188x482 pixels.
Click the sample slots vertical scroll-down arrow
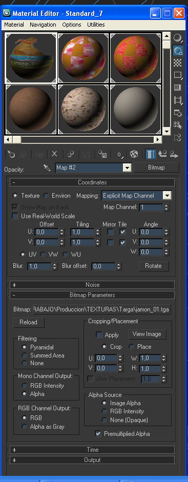point(166,131)
